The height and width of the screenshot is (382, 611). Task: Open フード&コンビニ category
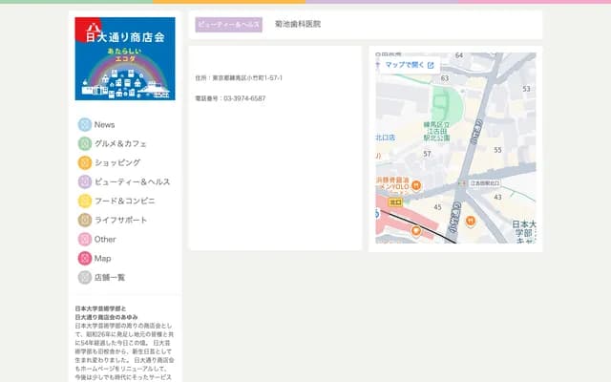pyautogui.click(x=125, y=201)
